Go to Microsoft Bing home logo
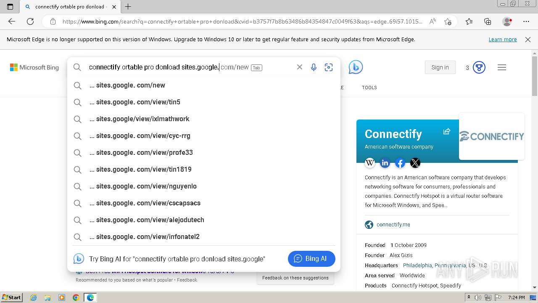 coord(34,67)
